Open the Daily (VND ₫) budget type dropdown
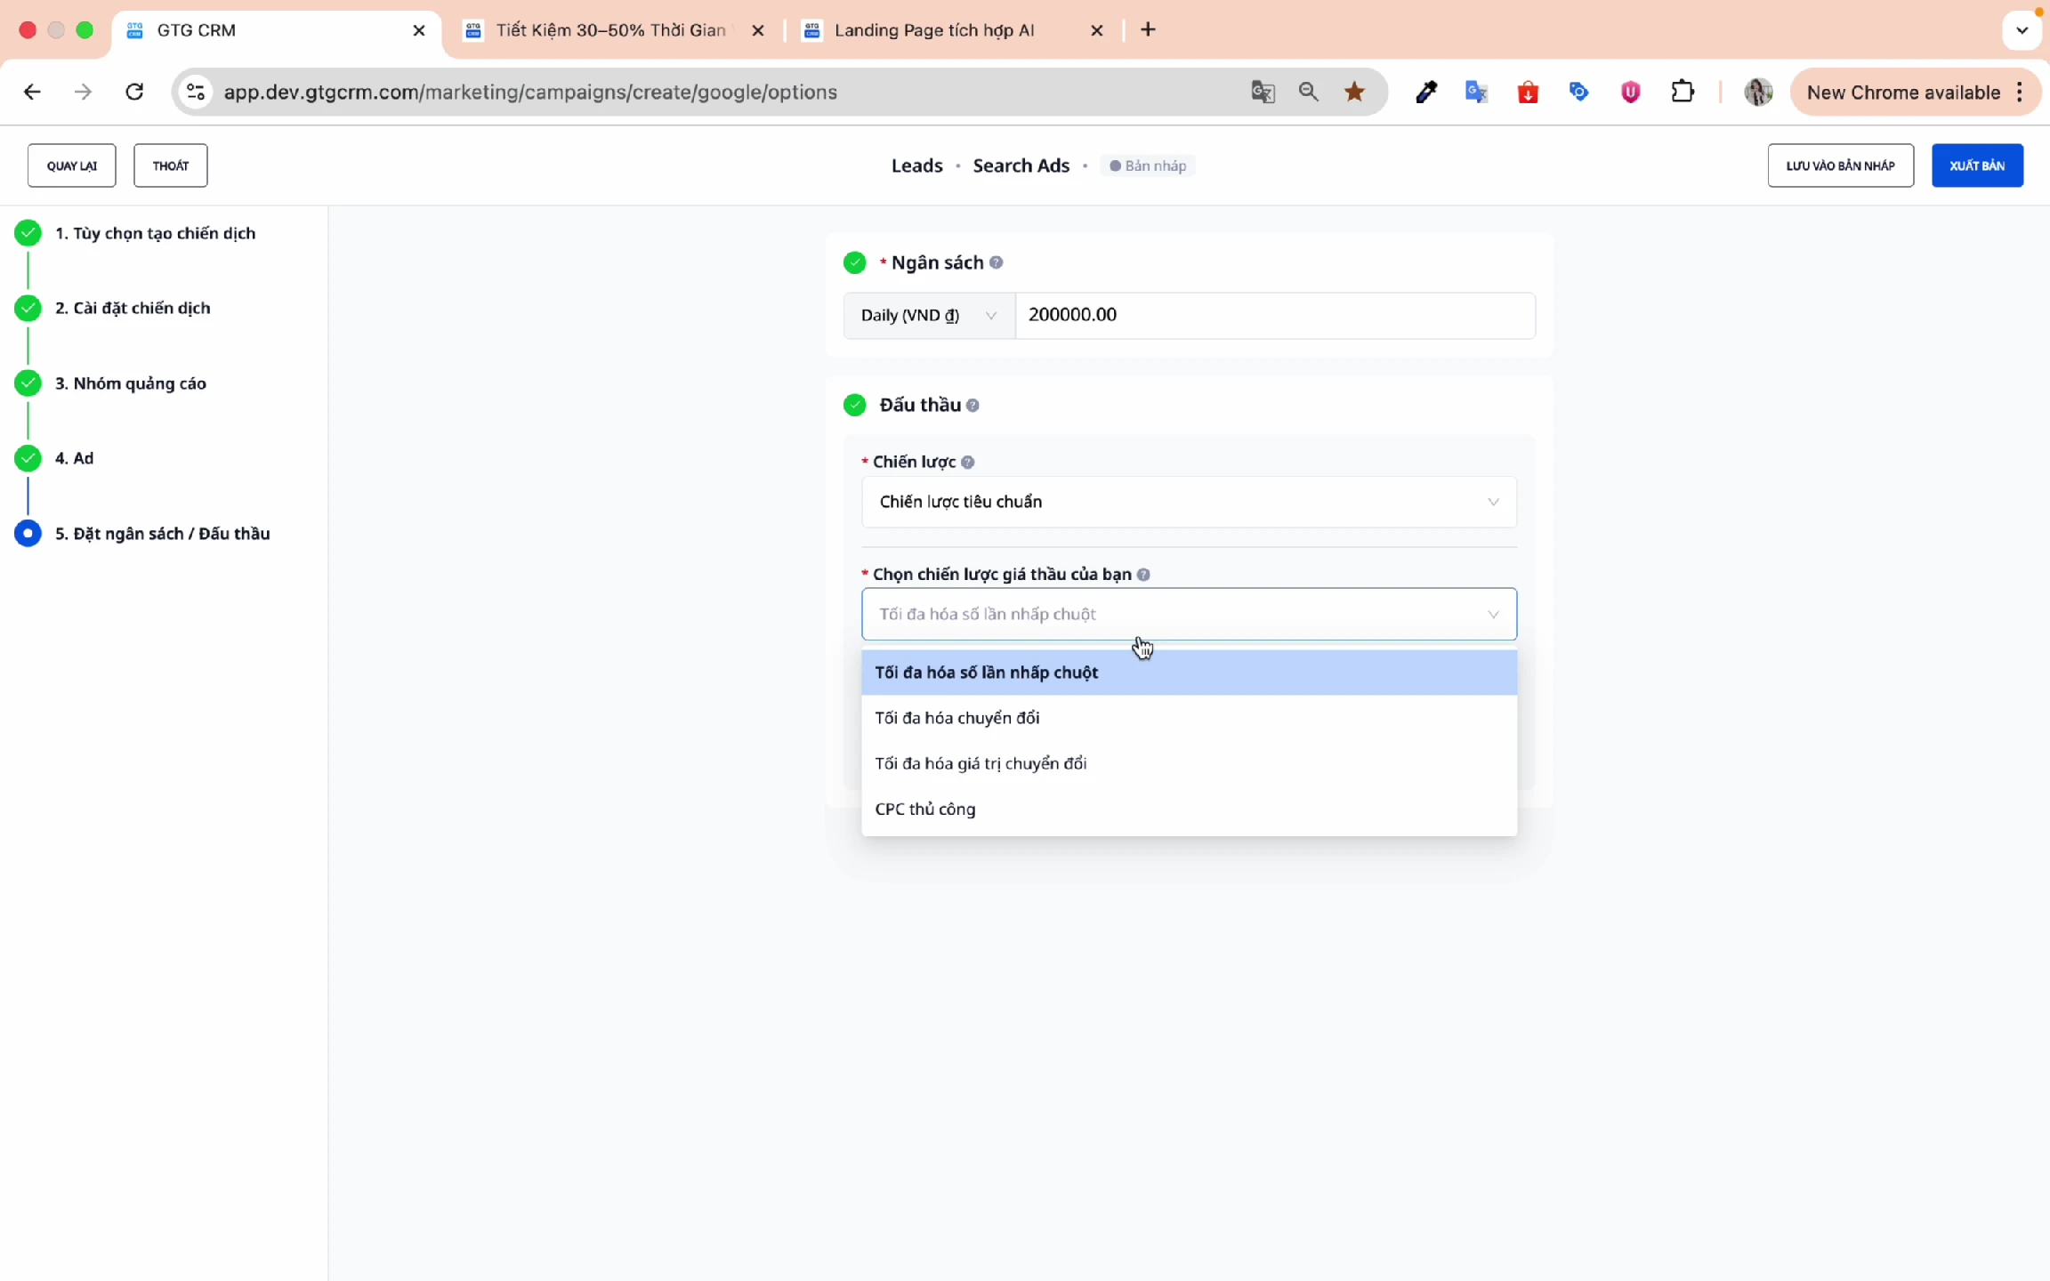The image size is (2050, 1281). point(928,316)
